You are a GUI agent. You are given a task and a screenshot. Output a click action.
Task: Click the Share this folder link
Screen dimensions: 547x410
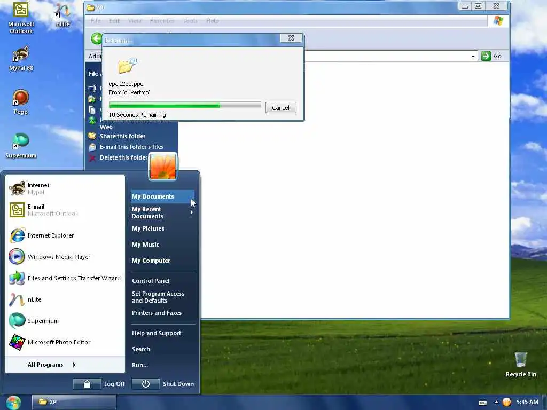tap(122, 136)
